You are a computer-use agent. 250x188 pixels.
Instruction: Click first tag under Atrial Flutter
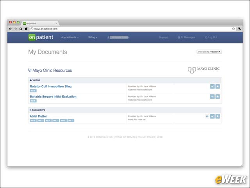click(33, 121)
